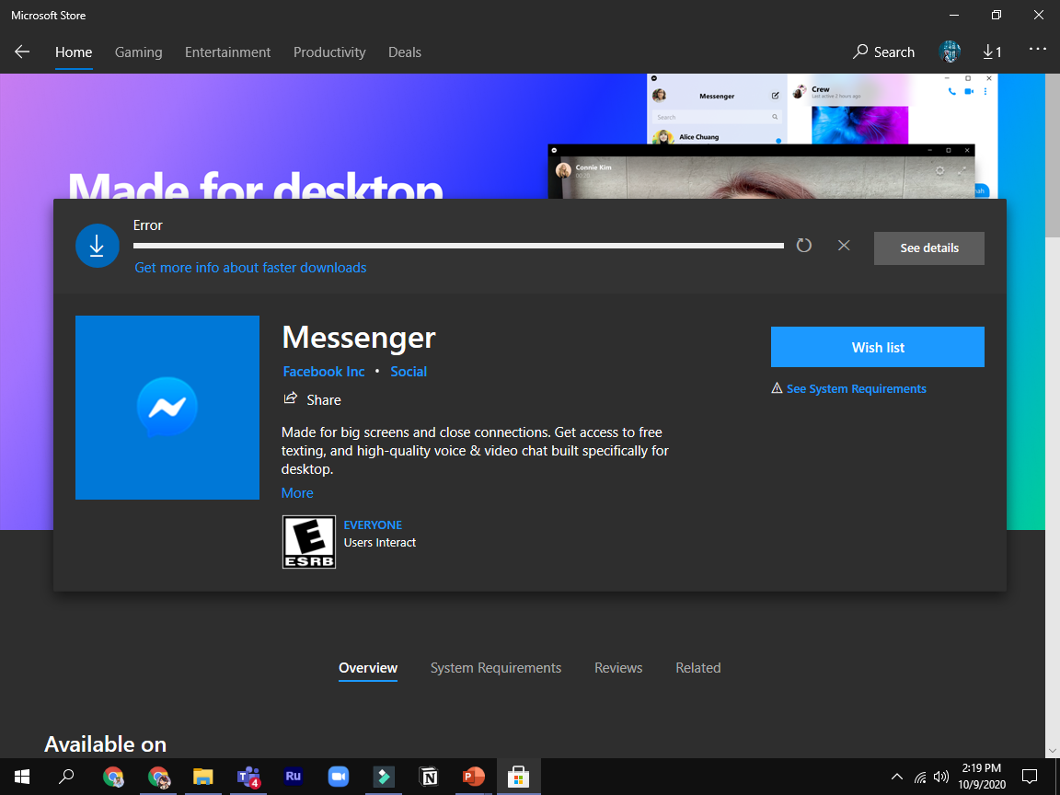Image resolution: width=1060 pixels, height=795 pixels.
Task: Click the vertical scrollbar thumb
Action: pyautogui.click(x=1053, y=156)
